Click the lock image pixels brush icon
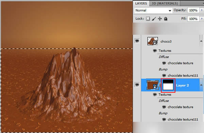Screen dimensions: 204x133 [154, 19]
